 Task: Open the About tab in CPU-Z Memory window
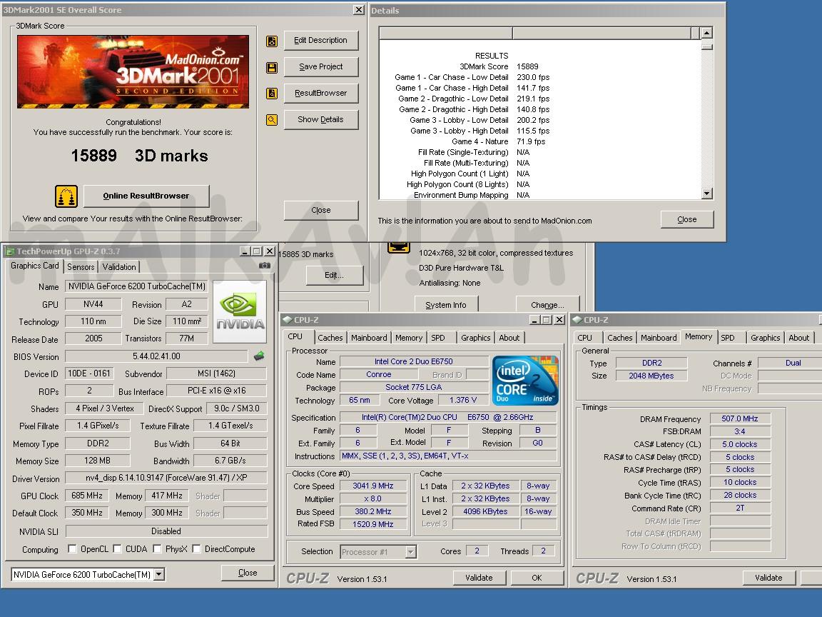click(x=799, y=338)
